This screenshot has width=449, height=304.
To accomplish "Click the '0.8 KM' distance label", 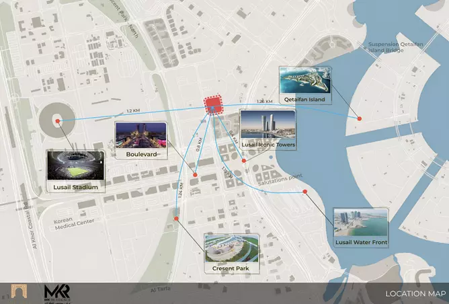I will pos(199,145).
